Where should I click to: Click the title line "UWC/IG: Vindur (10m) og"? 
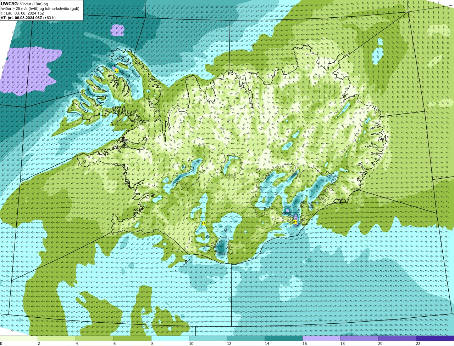coord(24,4)
